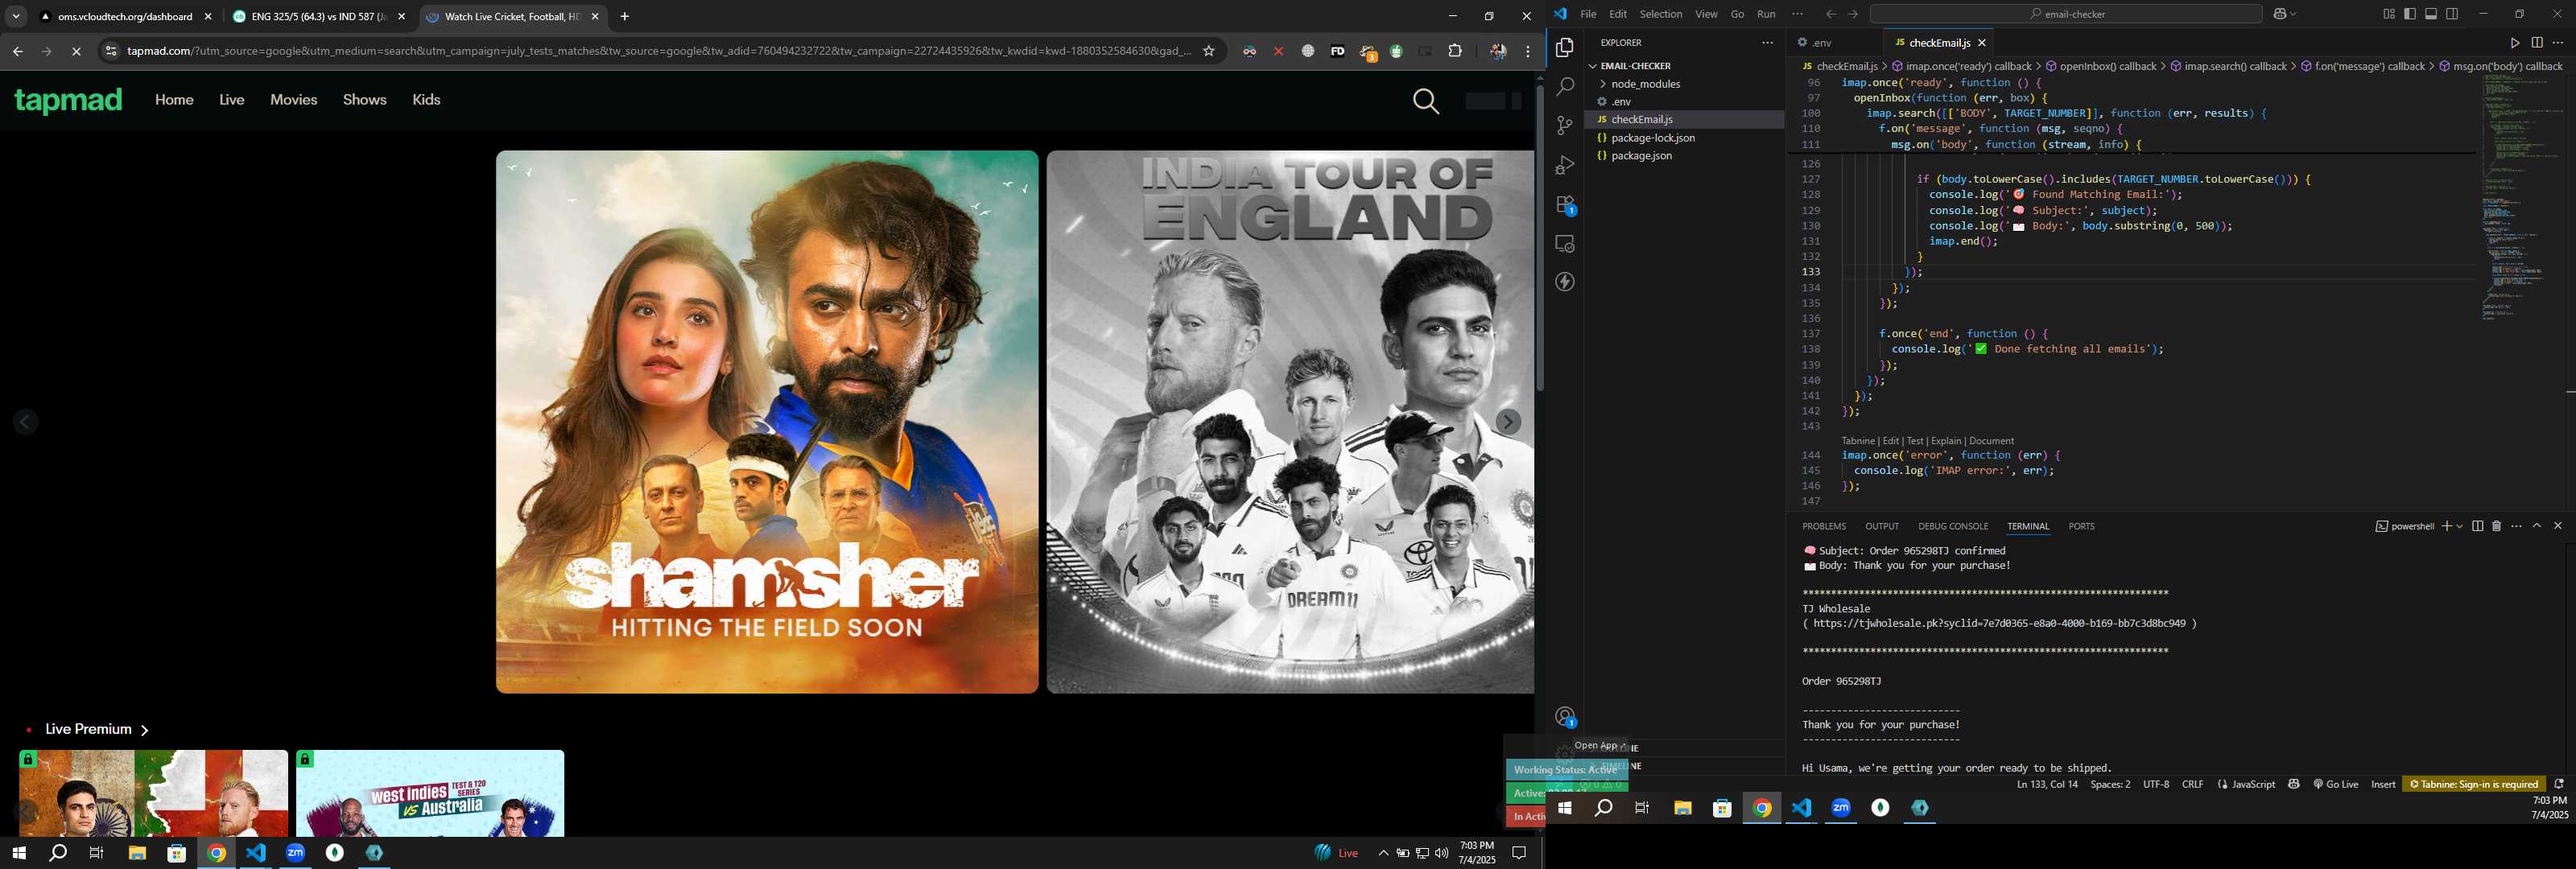Click tapmad search magnifier icon

coord(1425,101)
